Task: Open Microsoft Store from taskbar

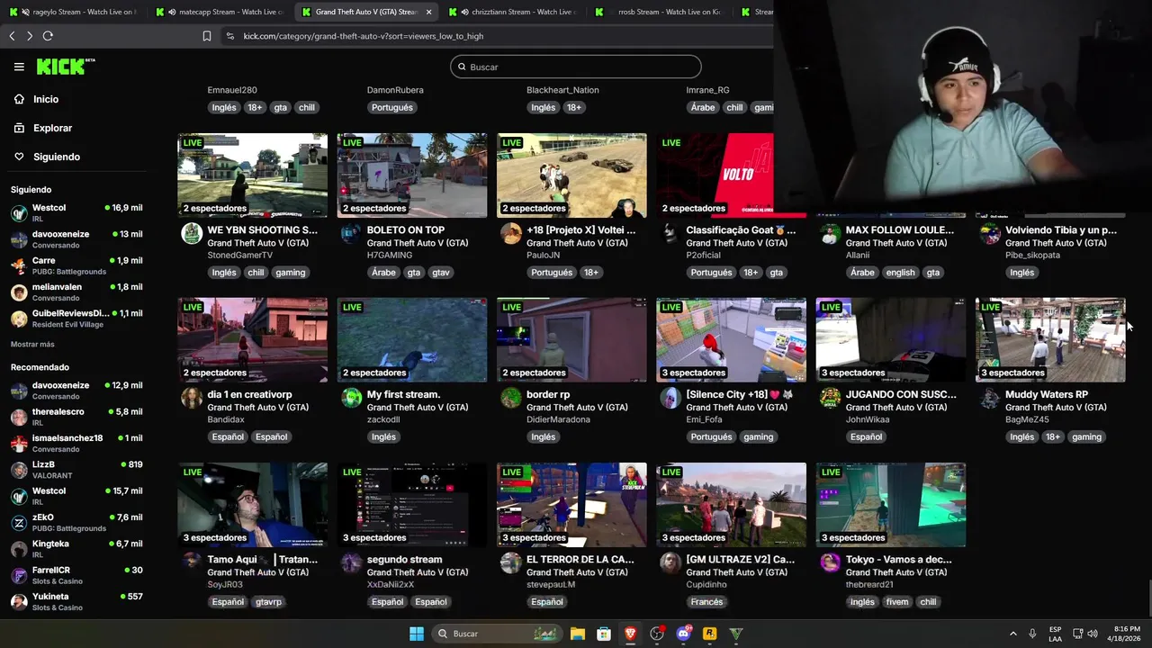Action: 604,634
